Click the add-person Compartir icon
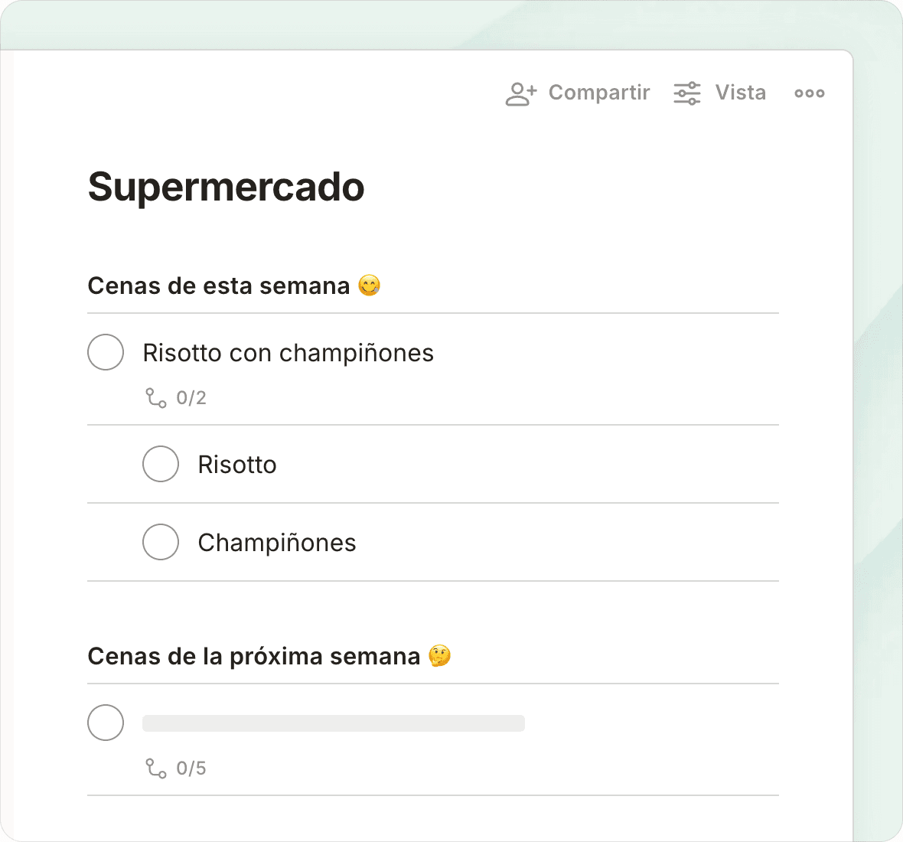This screenshot has height=842, width=903. pos(520,93)
